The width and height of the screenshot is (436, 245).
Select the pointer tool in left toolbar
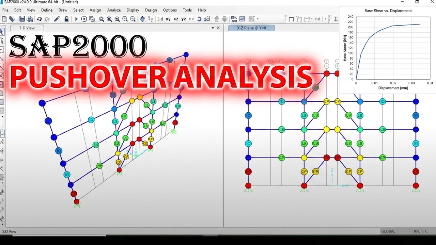(x=2, y=32)
